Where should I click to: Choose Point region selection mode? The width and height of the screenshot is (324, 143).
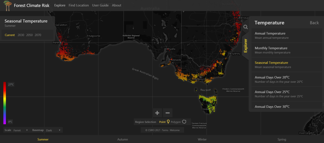tap(162, 122)
